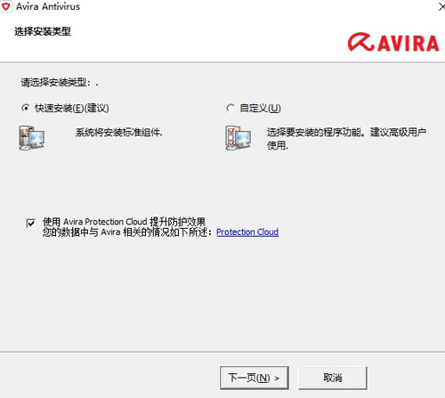Click the 请选择安装类型 prompt label
The image size is (445, 398).
coord(60,83)
